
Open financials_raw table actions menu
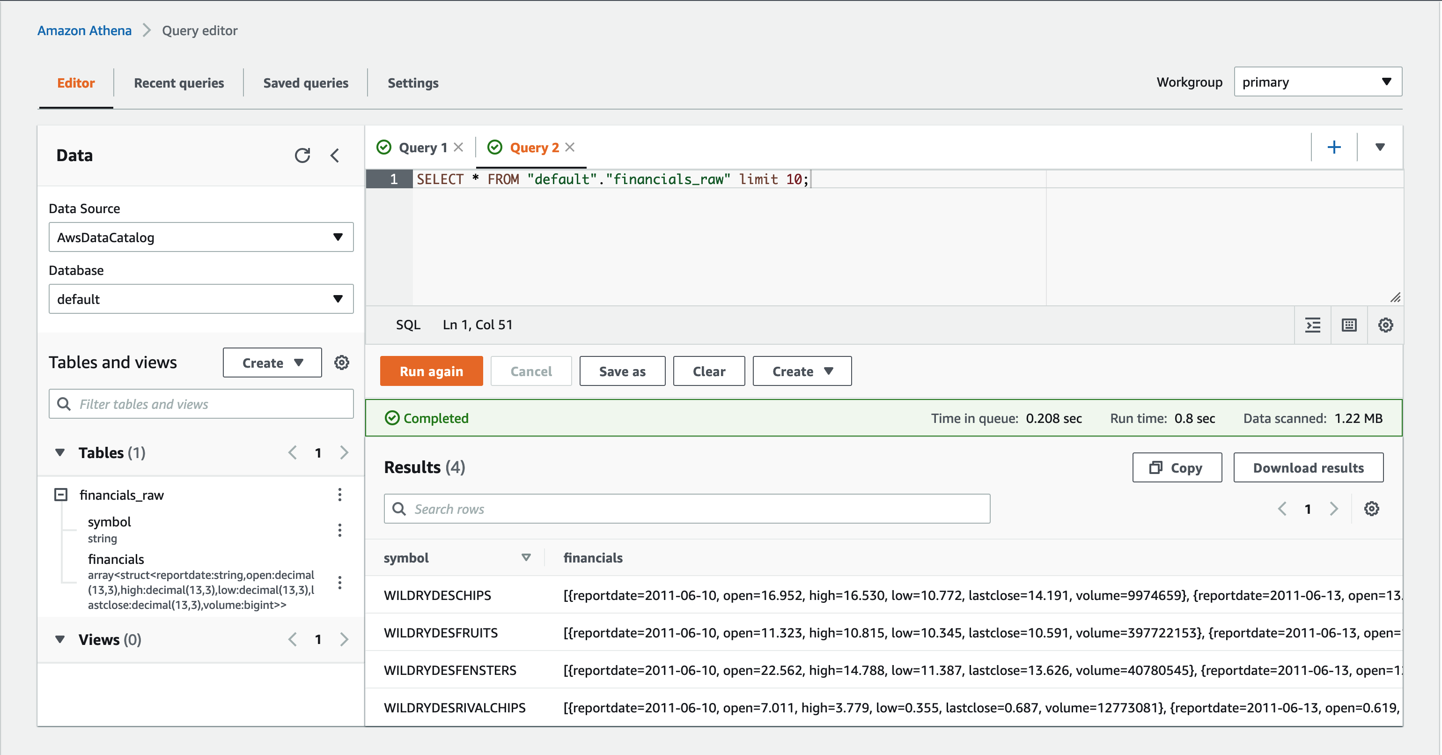click(x=340, y=495)
